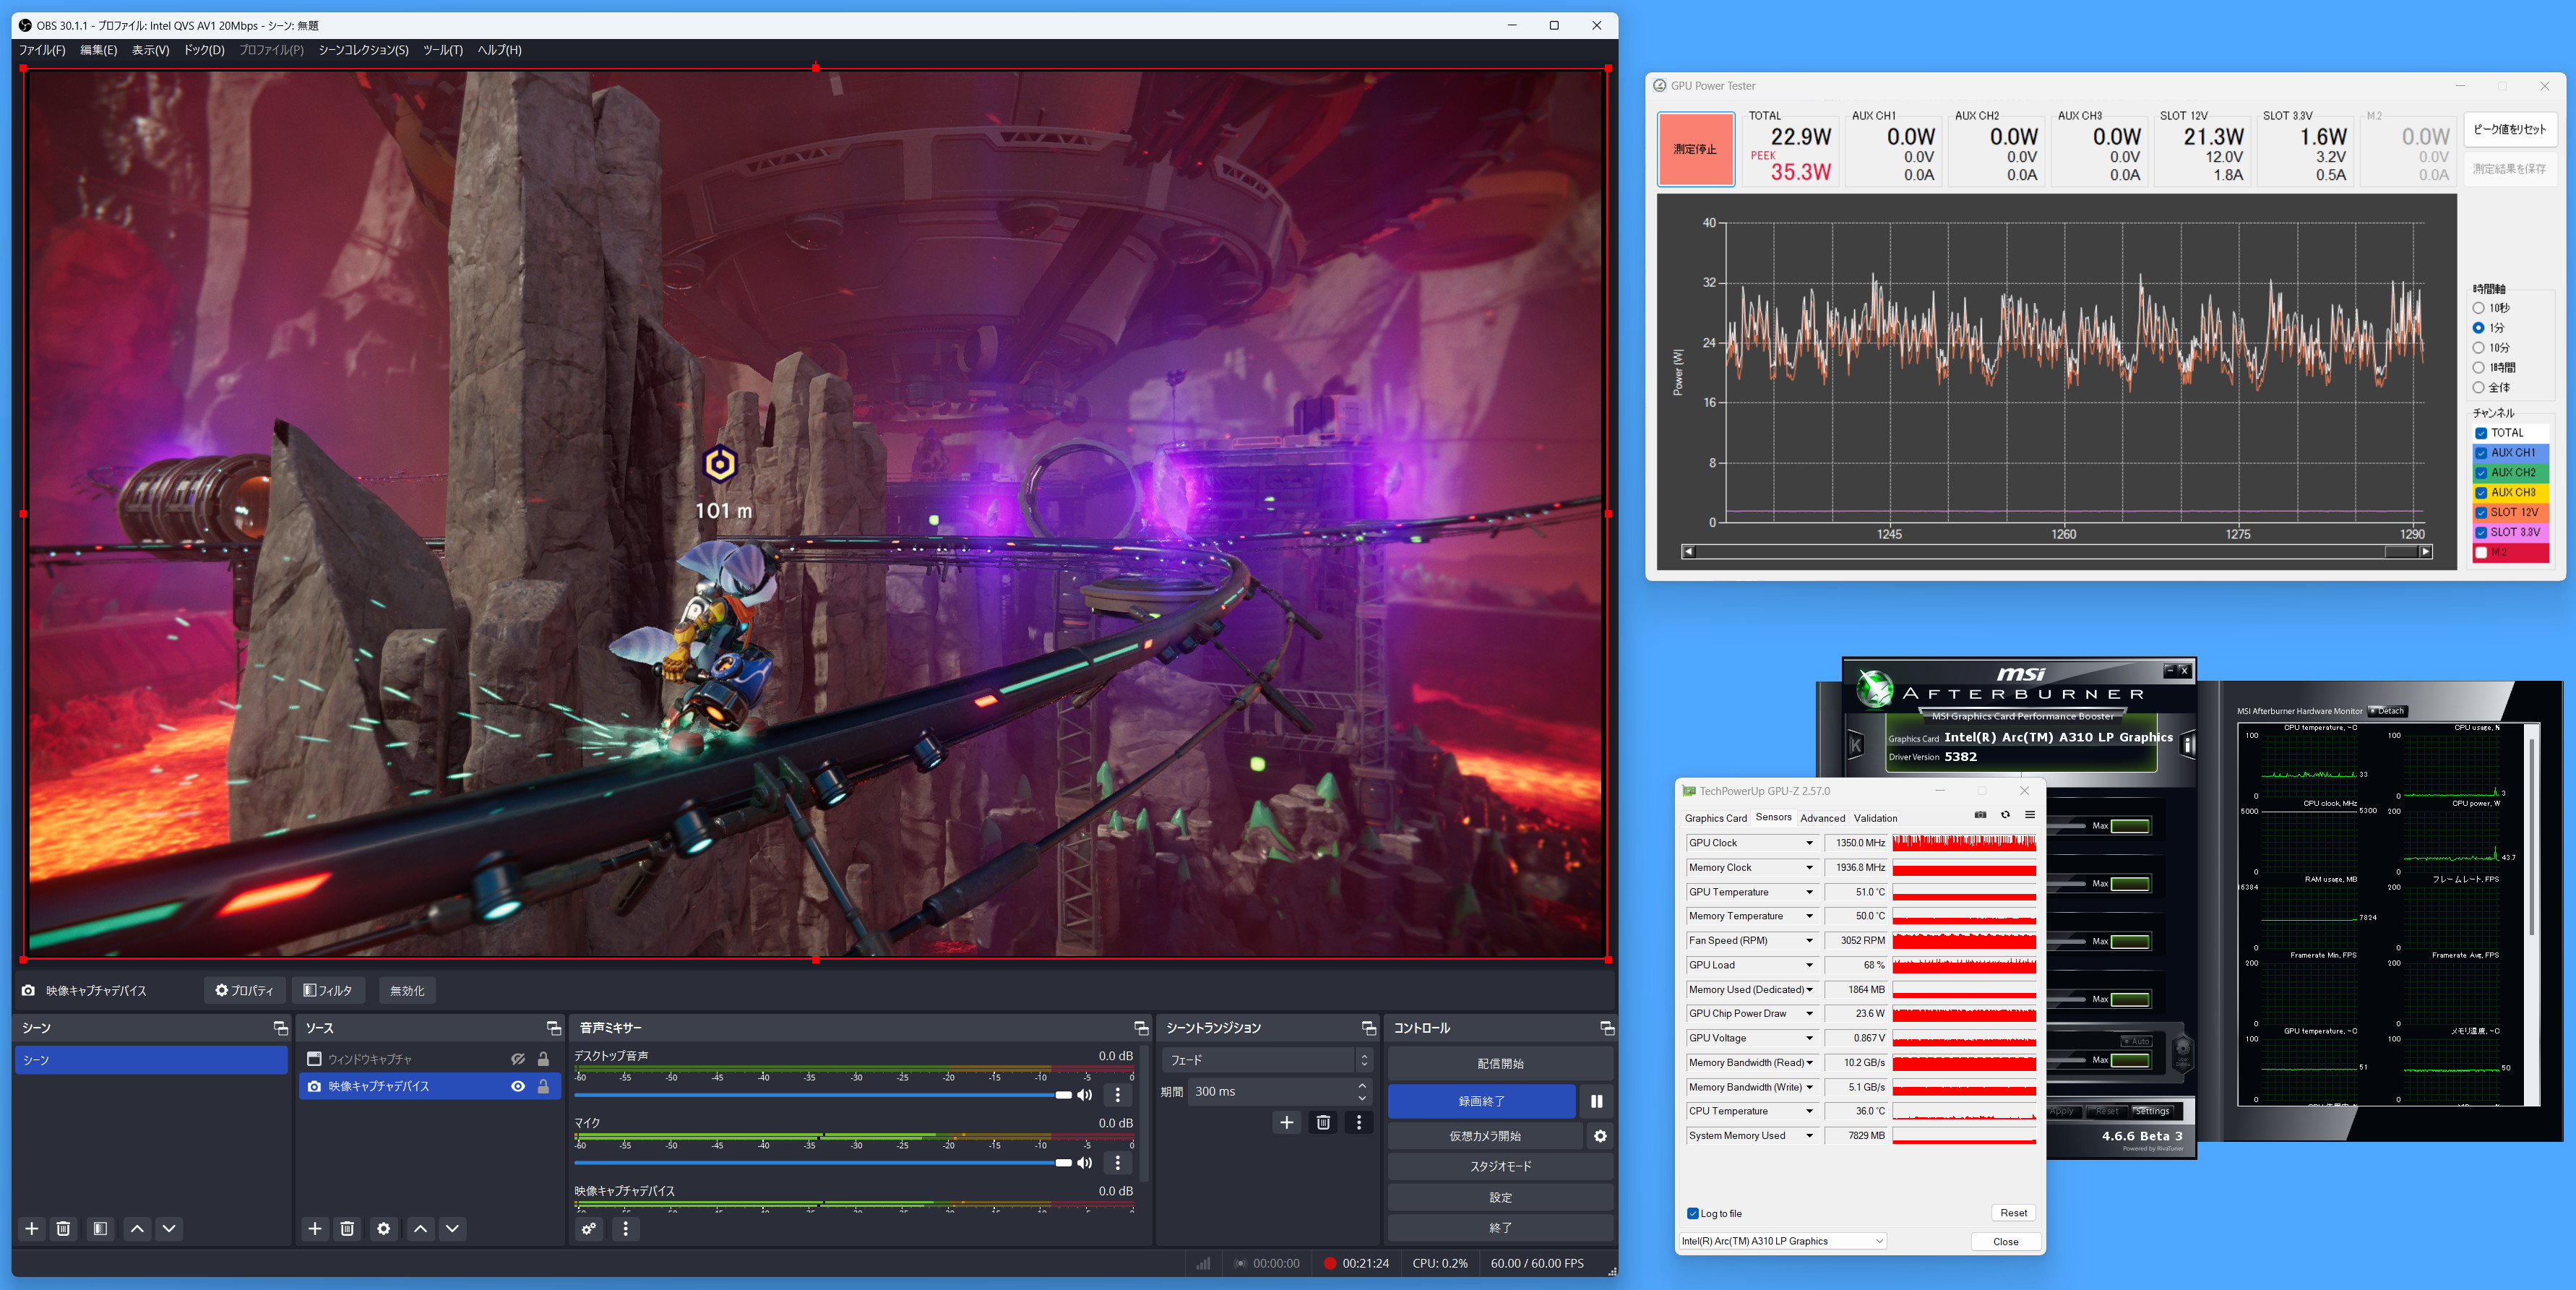Toggle Log to file checkbox in GPU-Z
This screenshot has width=2576, height=1290.
(1693, 1214)
